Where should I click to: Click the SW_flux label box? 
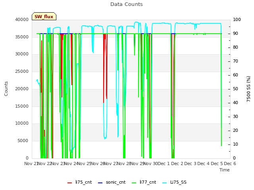44,16
